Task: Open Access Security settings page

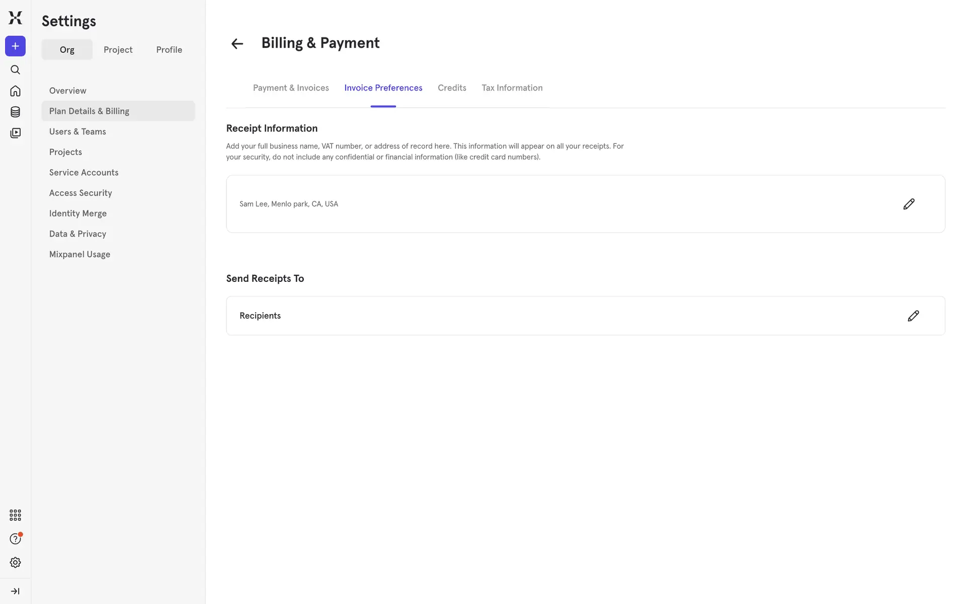Action: tap(80, 193)
